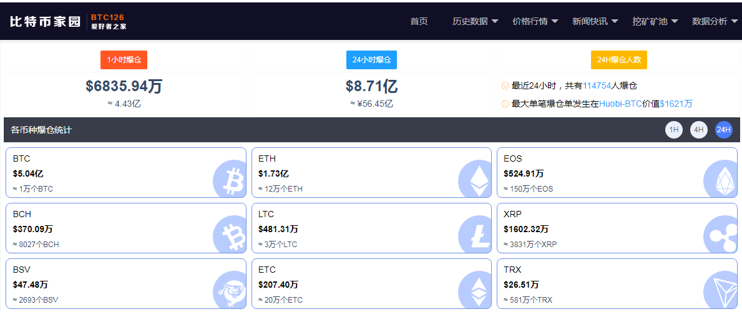The width and height of the screenshot is (742, 312).
Task: Click the Bitcoin coin icon in BTC card
Action: pos(230,179)
